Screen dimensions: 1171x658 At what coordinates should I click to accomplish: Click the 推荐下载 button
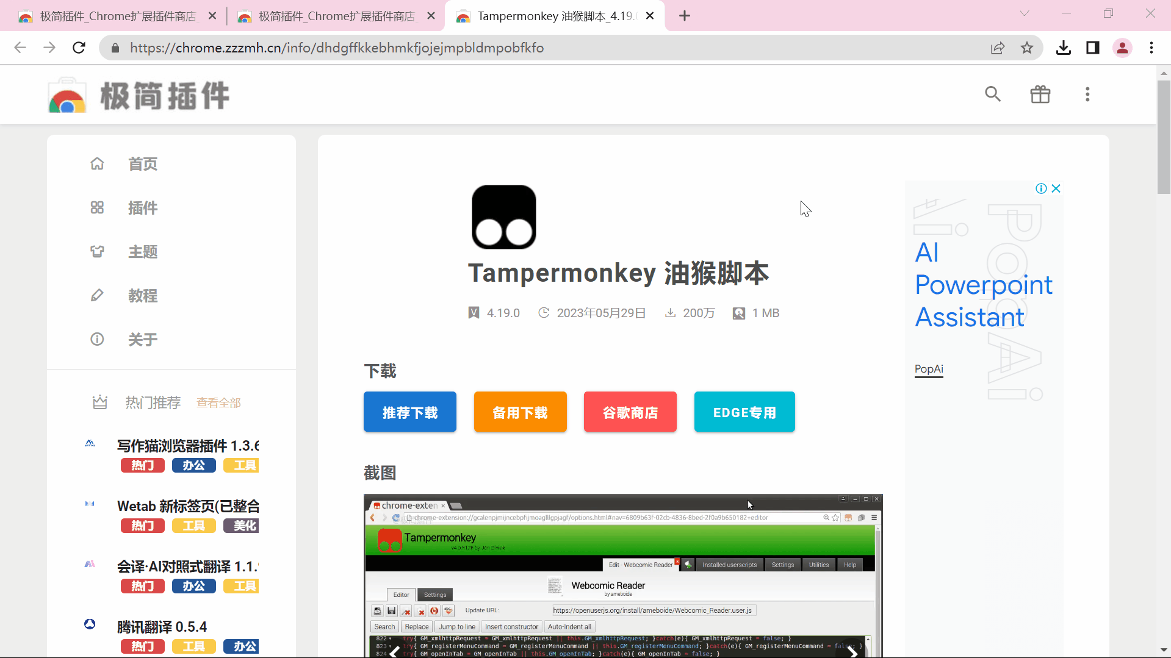[x=410, y=412]
